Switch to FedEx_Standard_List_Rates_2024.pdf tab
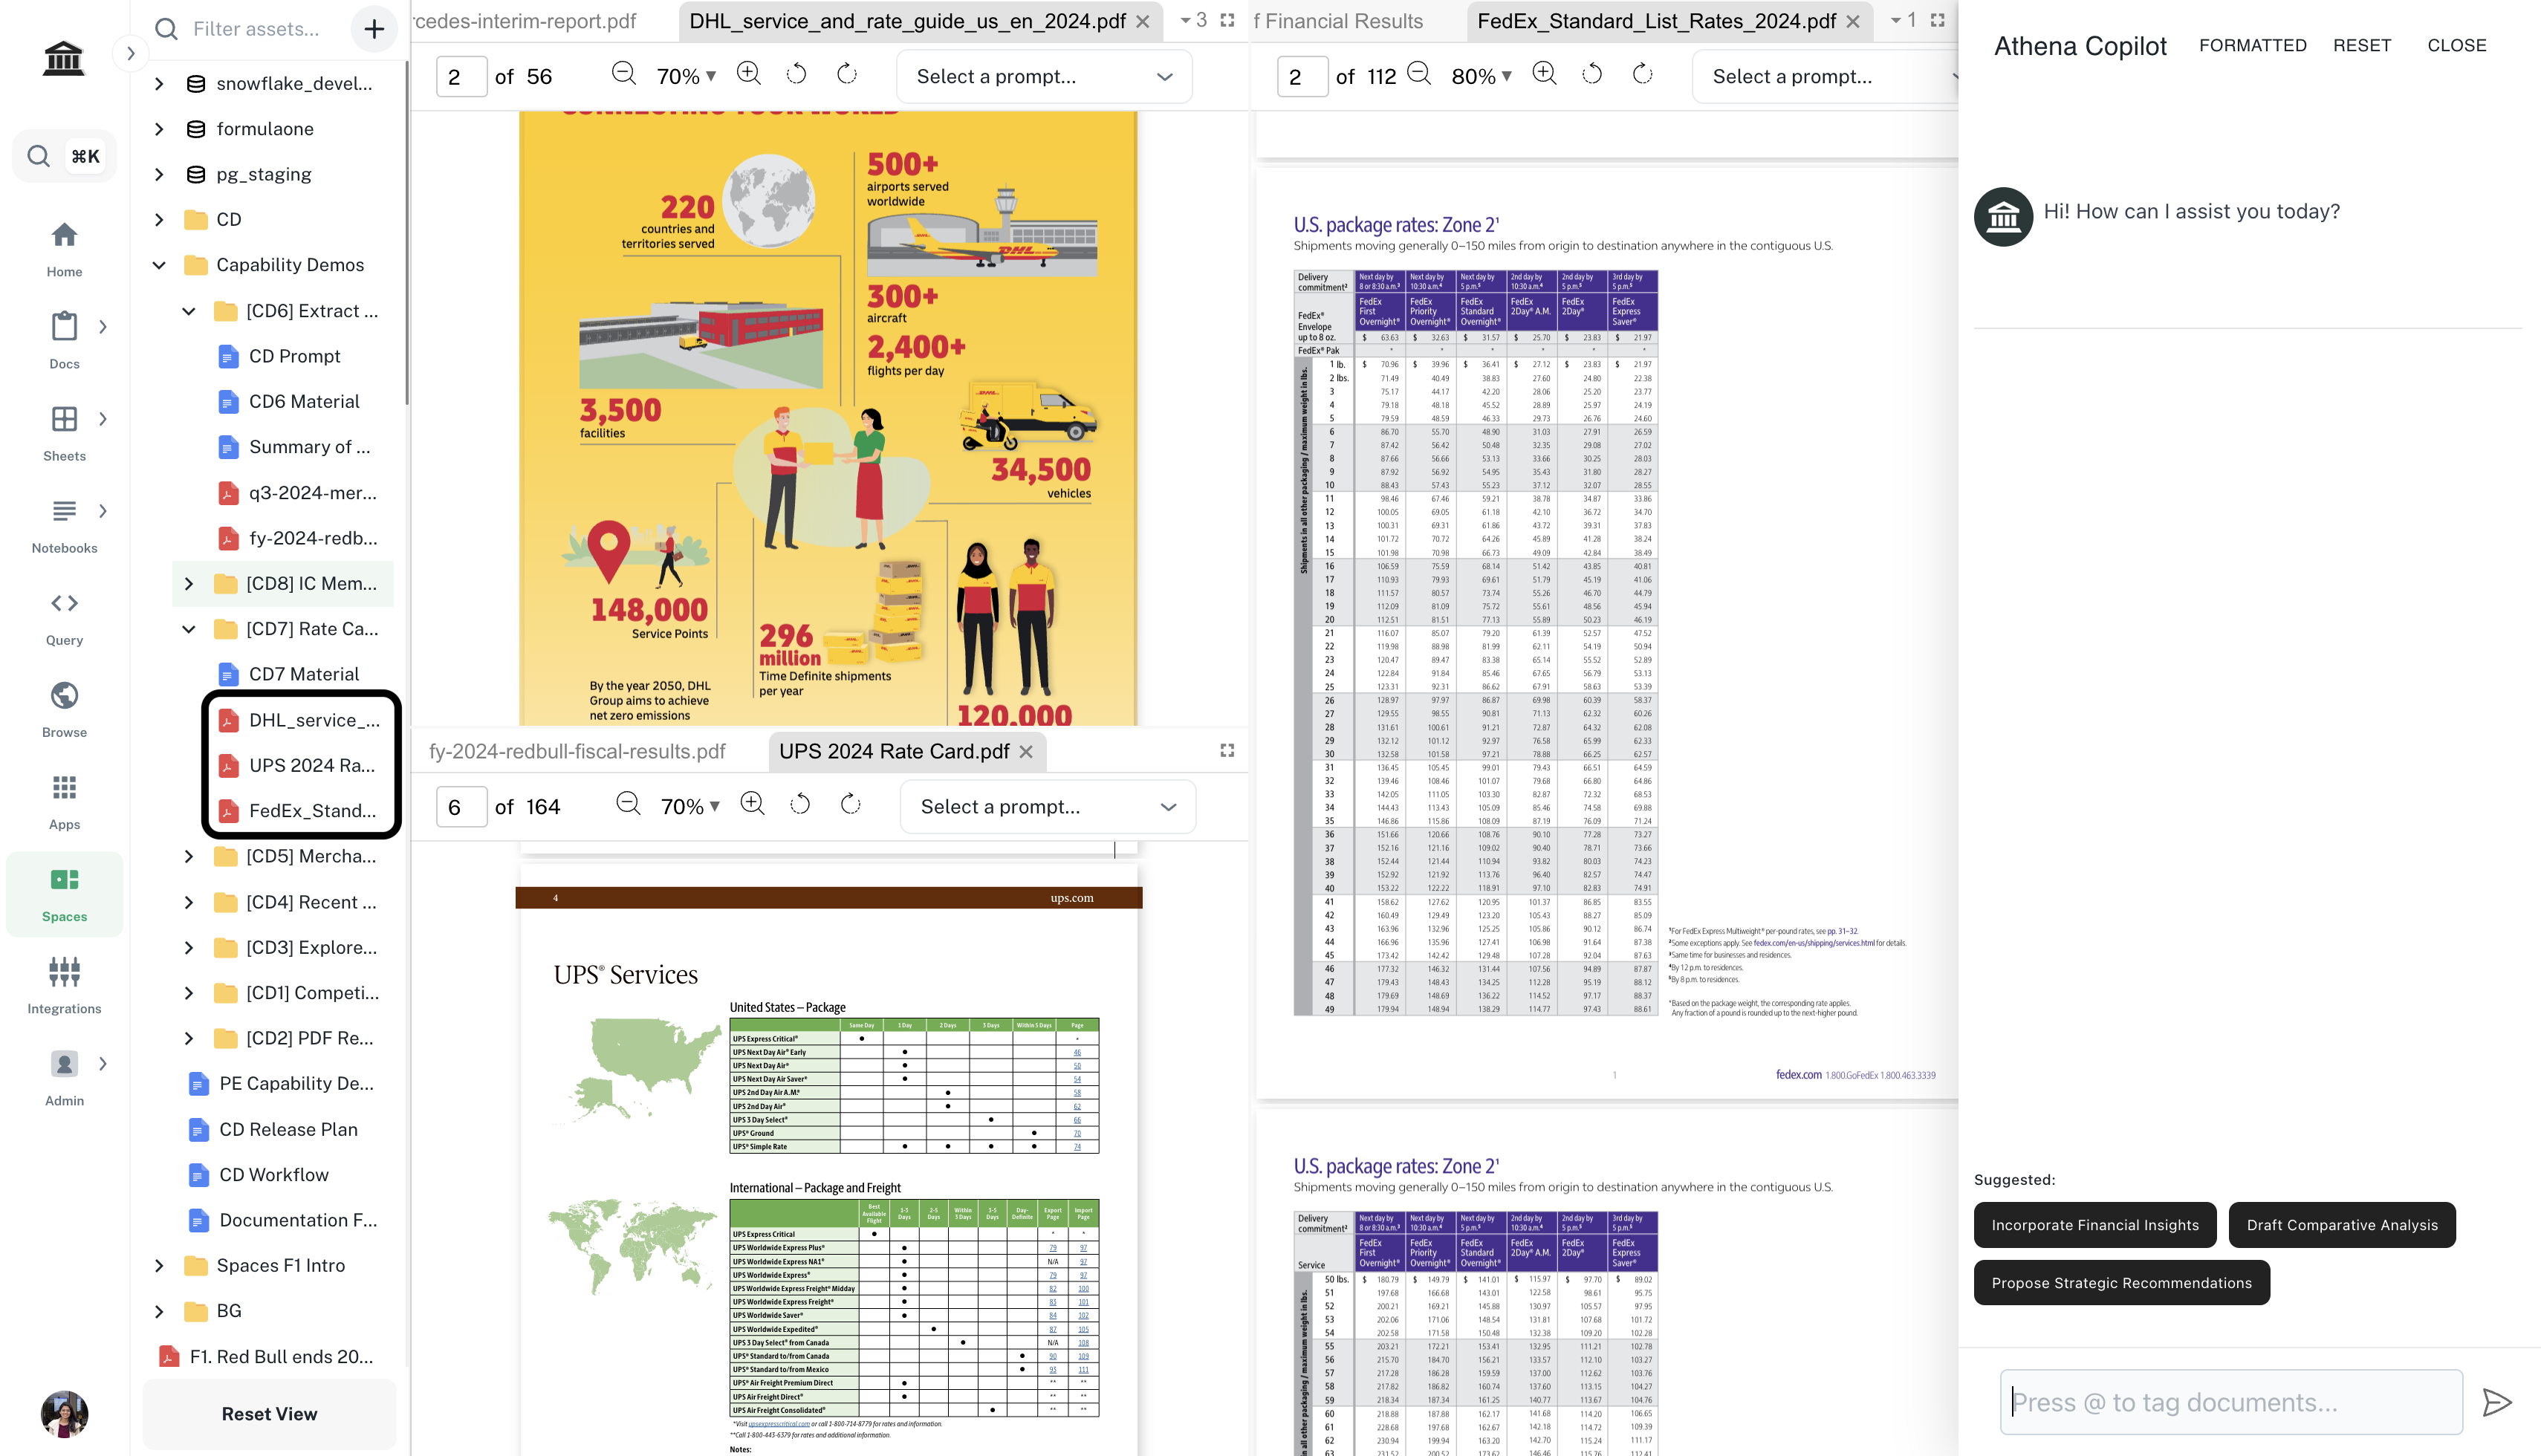This screenshot has height=1456, width=2541. click(x=1656, y=21)
